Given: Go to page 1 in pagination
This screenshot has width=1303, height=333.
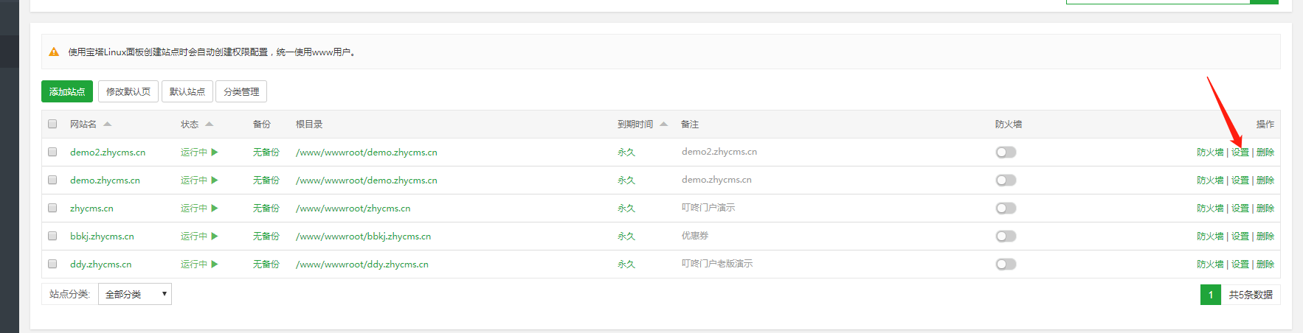Looking at the screenshot, I should pos(1211,295).
